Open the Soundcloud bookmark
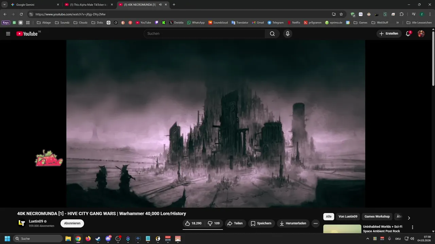This screenshot has width=435, height=244. [x=218, y=23]
